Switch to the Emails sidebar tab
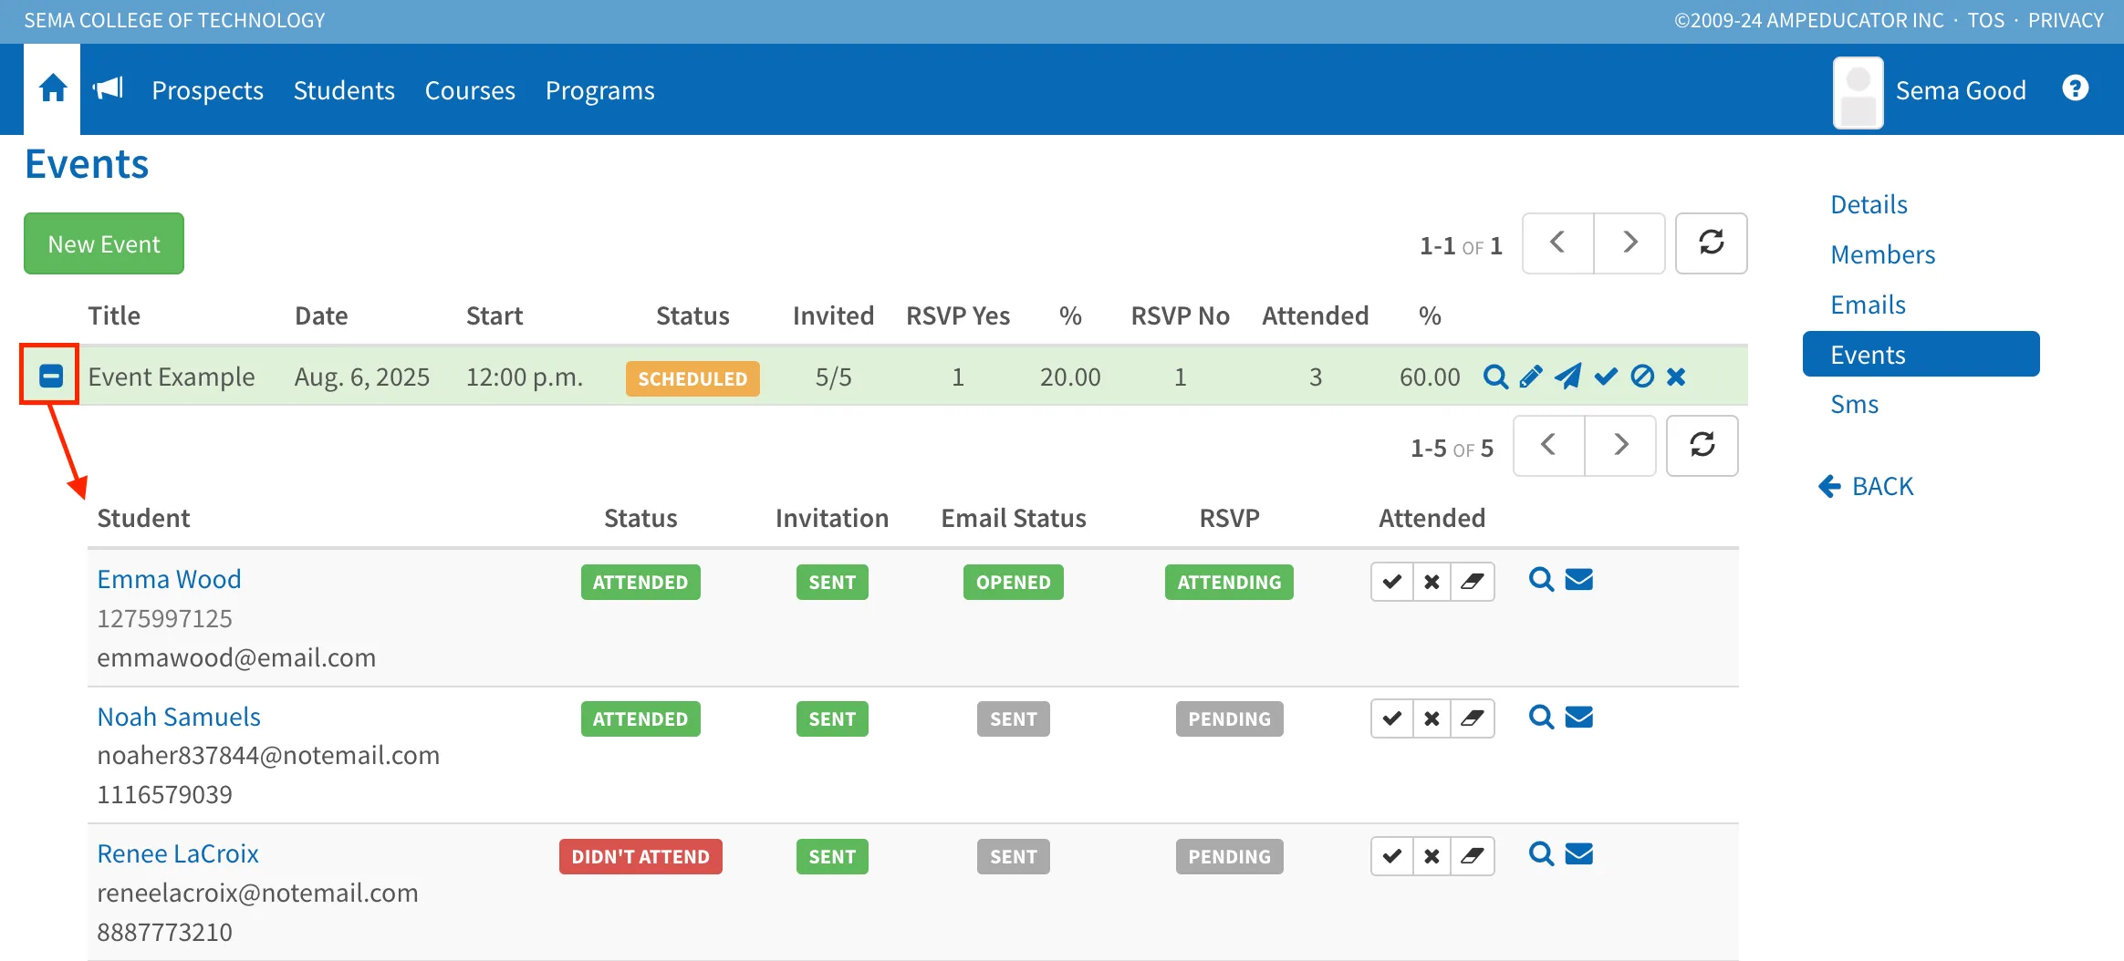 click(1868, 305)
